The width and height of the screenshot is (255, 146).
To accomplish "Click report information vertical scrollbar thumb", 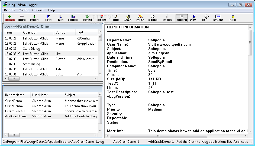I will (x=250, y=42).
